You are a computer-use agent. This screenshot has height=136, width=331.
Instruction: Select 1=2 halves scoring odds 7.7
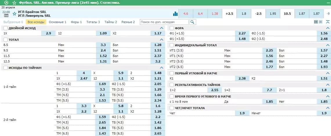(269, 90)
